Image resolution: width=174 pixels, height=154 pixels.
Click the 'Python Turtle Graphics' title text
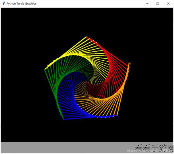[22, 4]
